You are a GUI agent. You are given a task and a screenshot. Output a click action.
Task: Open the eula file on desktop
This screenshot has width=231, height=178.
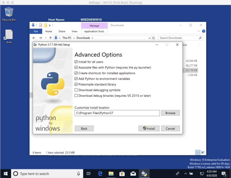coord(9,36)
